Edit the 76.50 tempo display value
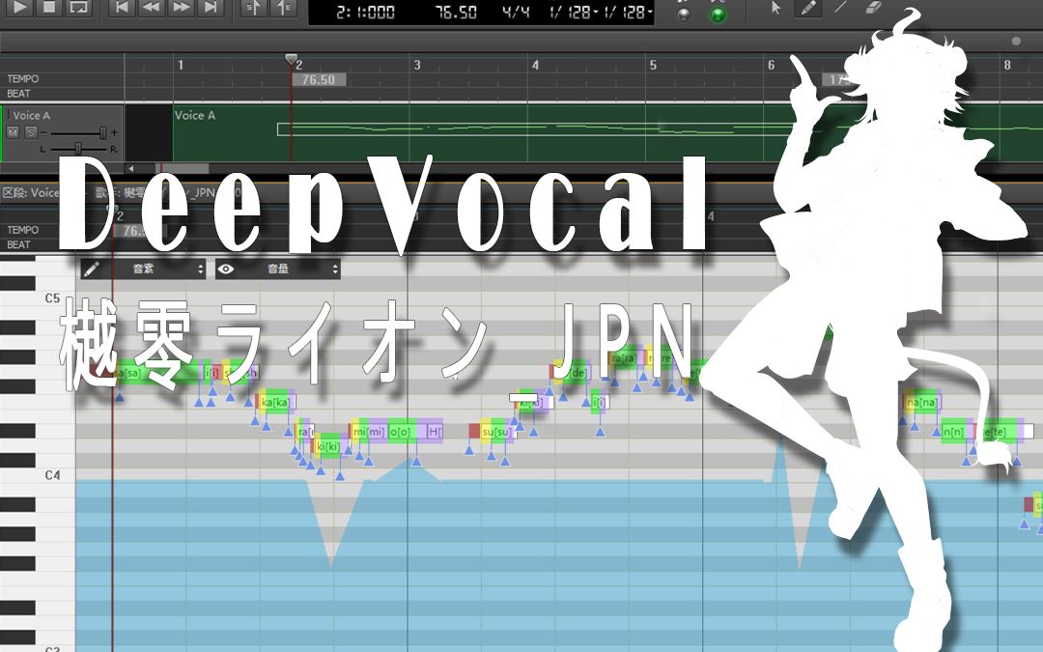 pyautogui.click(x=456, y=12)
